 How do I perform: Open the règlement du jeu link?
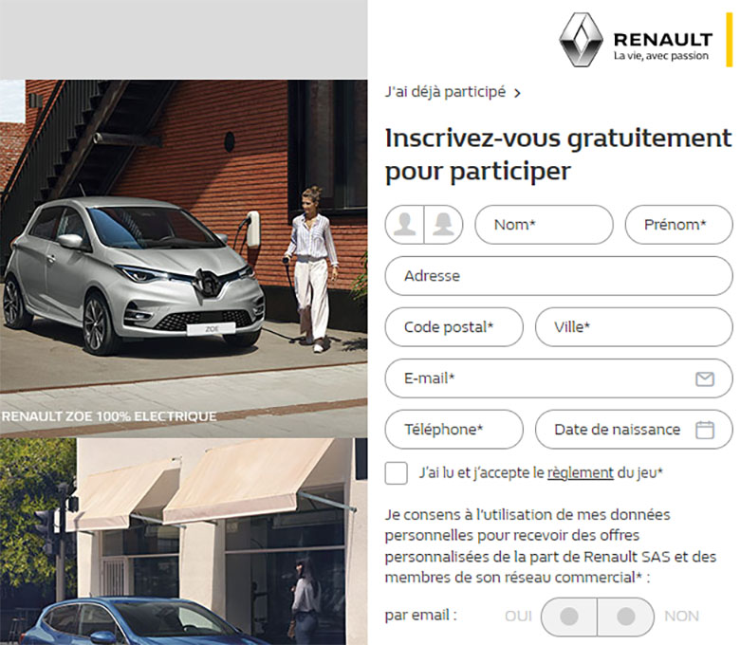[580, 472]
